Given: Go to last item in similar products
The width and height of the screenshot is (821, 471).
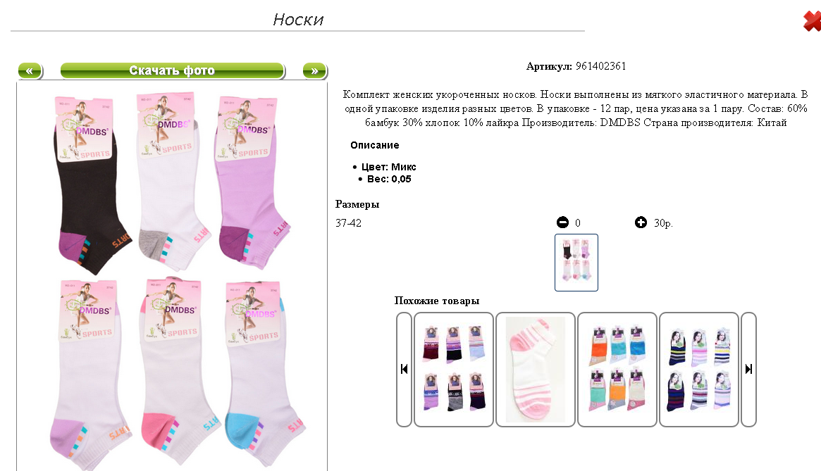Looking at the screenshot, I should tap(748, 370).
